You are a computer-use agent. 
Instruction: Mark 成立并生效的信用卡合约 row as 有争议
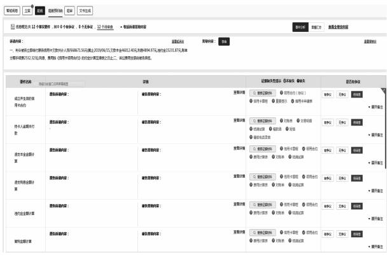pos(328,94)
